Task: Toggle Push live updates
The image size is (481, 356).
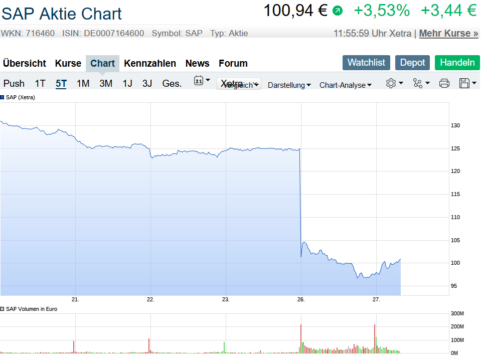Action: pos(14,83)
